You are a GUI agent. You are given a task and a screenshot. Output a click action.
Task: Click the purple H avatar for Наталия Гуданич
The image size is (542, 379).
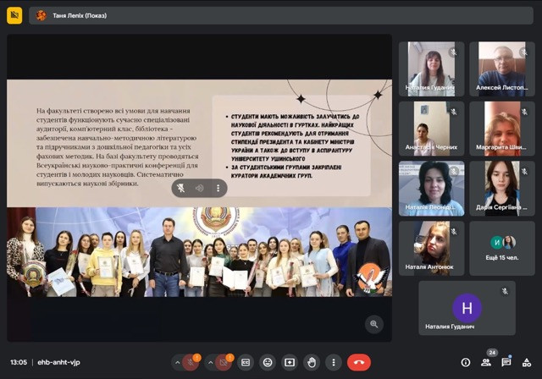pos(467,308)
